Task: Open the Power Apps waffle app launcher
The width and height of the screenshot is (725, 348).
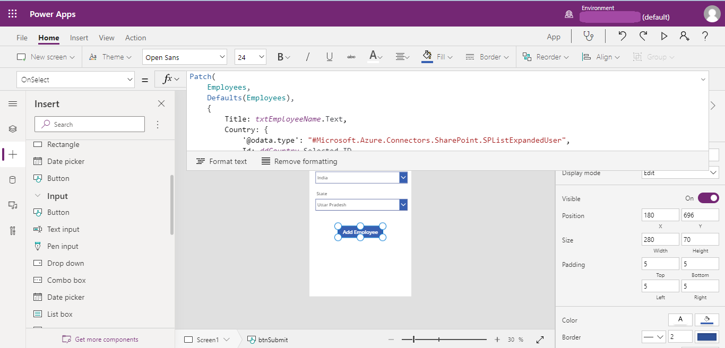Action: 13,14
